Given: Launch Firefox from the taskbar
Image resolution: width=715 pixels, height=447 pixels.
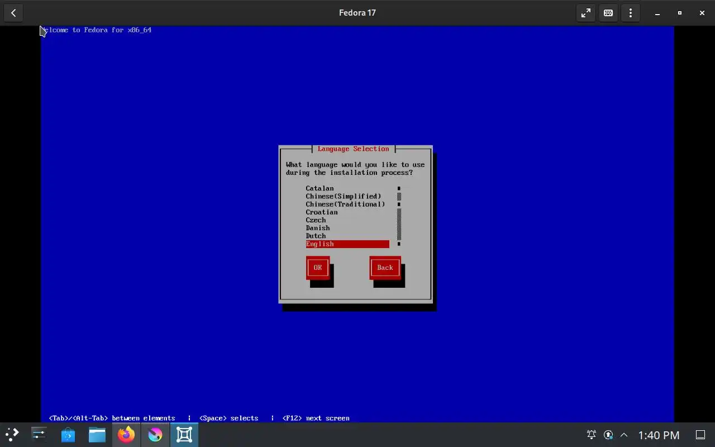Looking at the screenshot, I should (126, 434).
